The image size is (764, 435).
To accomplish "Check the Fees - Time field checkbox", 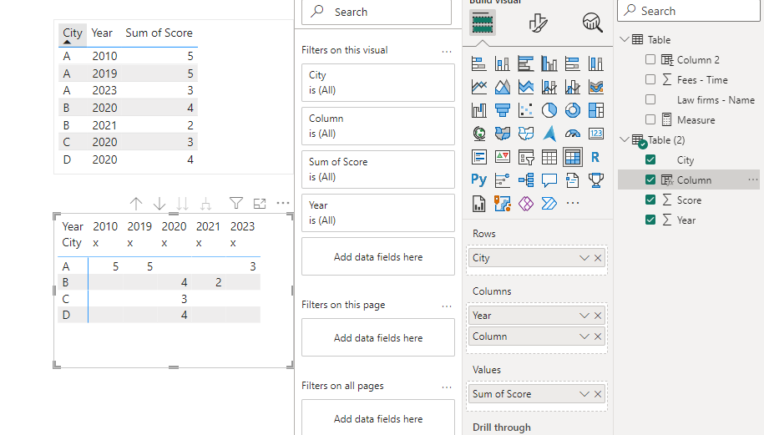I will (650, 79).
